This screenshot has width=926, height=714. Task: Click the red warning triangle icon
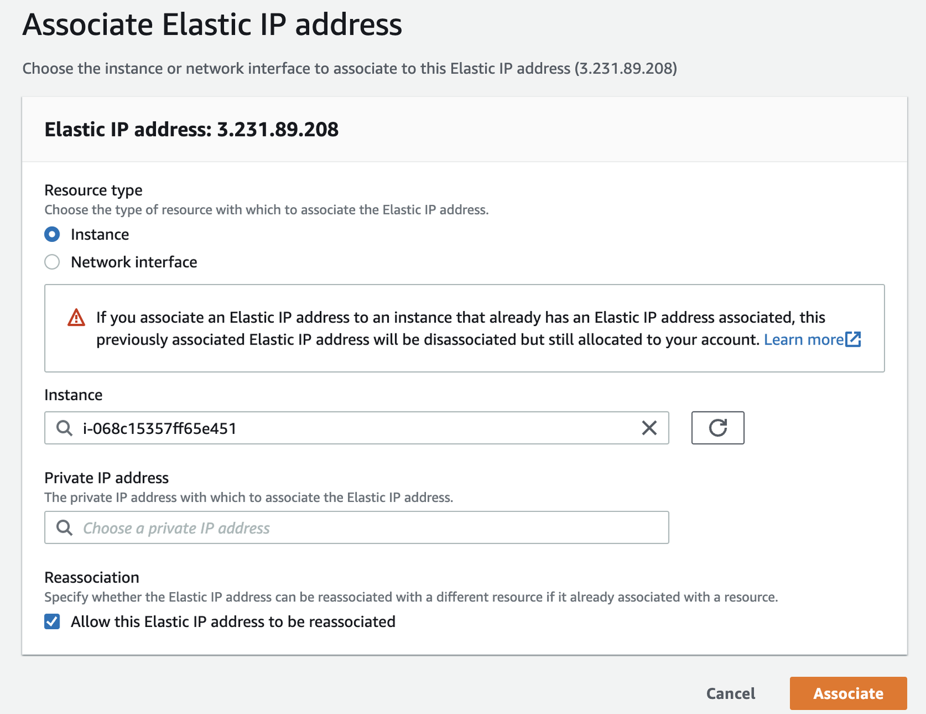pyautogui.click(x=76, y=318)
